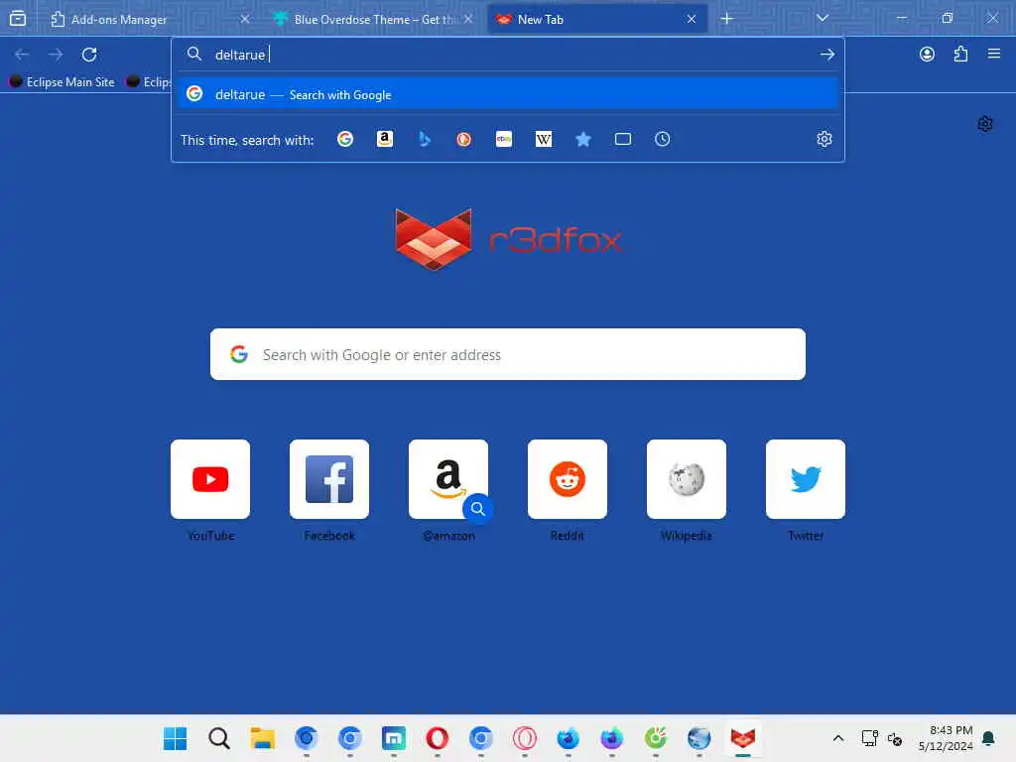The image size is (1016, 762).
Task: Open the Windows Start menu
Action: [x=175, y=738]
